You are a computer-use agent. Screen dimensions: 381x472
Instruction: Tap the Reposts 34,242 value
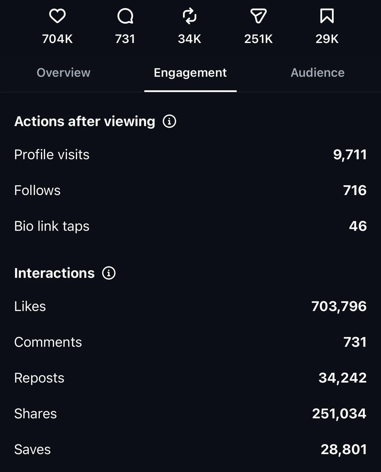(x=343, y=378)
